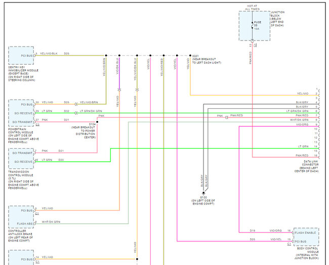Click SCI TRANSMIT in Transmission Control Module box
The height and width of the screenshot is (265, 329).
[22, 153]
